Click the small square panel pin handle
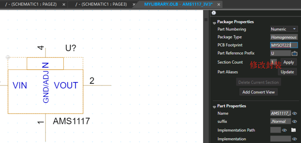This screenshot has width=301, height=143. 206,20
